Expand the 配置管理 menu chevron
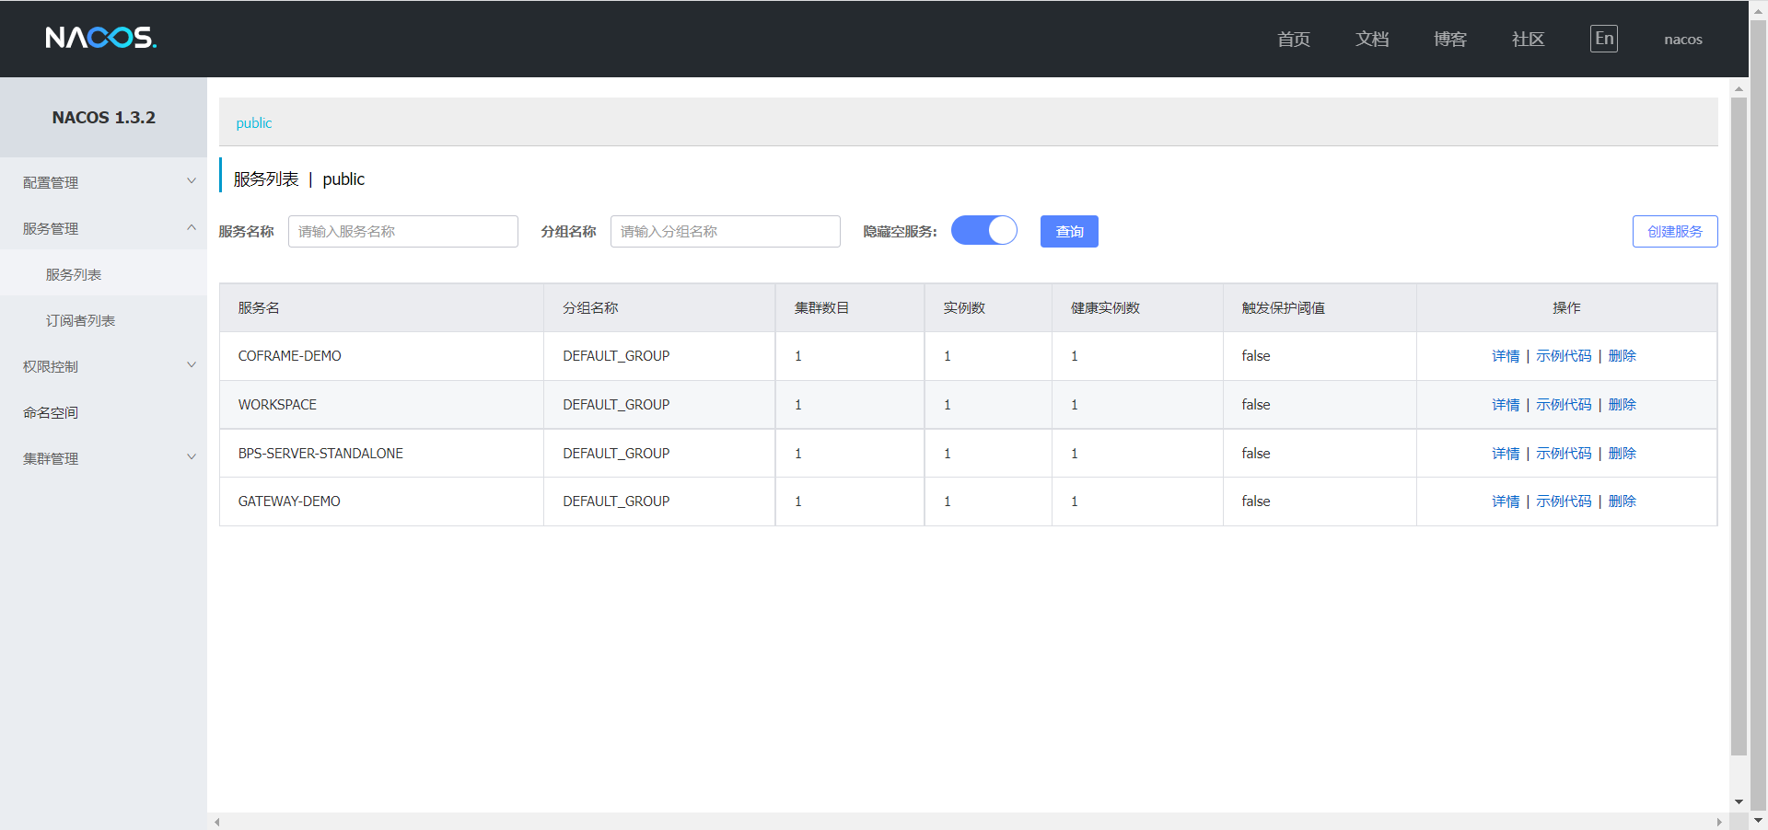Image resolution: width=1768 pixels, height=830 pixels. pyautogui.click(x=192, y=181)
